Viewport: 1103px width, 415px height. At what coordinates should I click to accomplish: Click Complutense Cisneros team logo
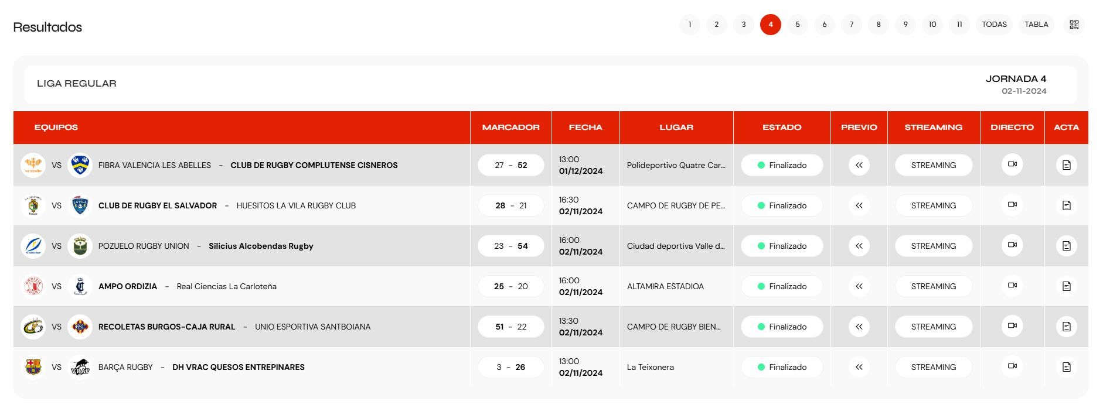pos(80,165)
